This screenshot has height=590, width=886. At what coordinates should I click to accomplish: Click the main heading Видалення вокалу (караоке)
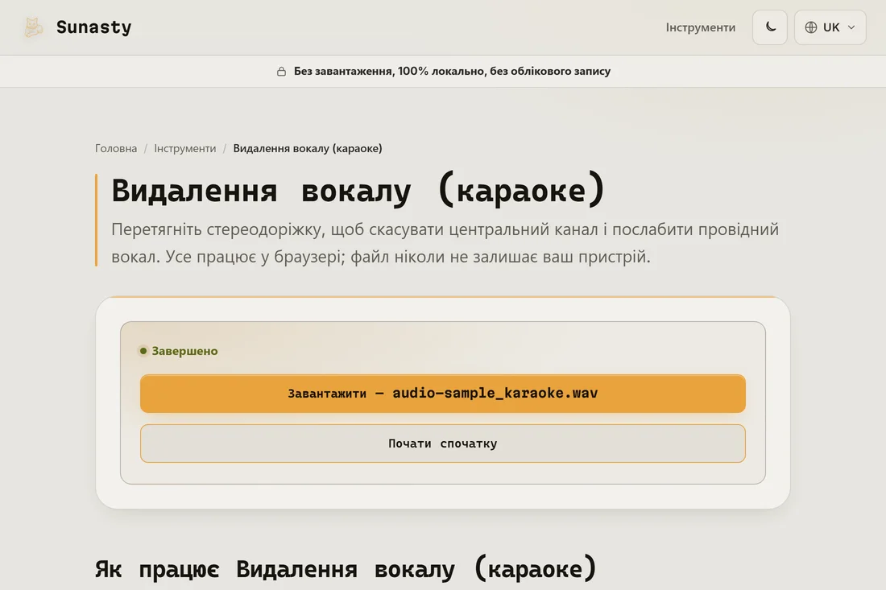click(358, 190)
